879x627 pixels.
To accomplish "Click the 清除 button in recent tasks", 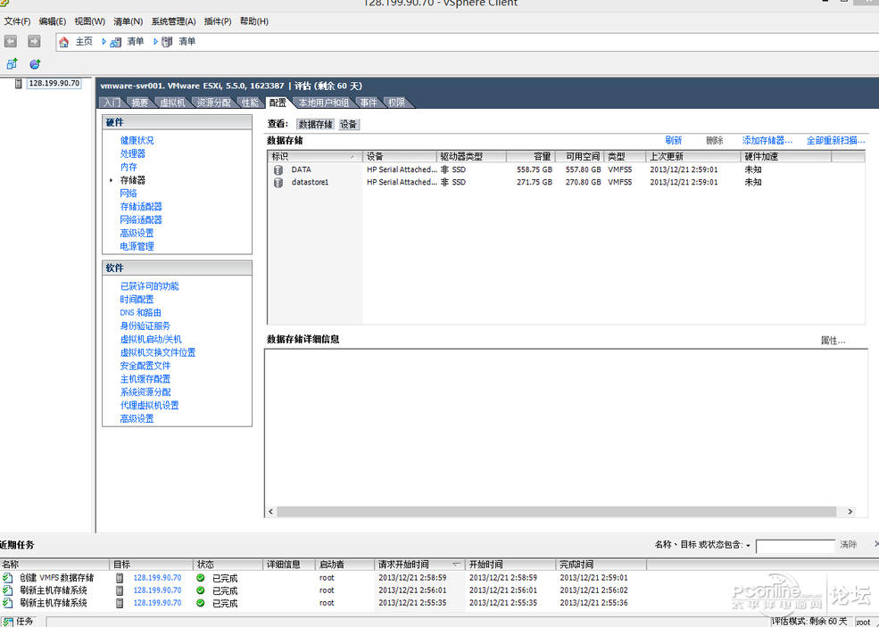I will point(848,545).
